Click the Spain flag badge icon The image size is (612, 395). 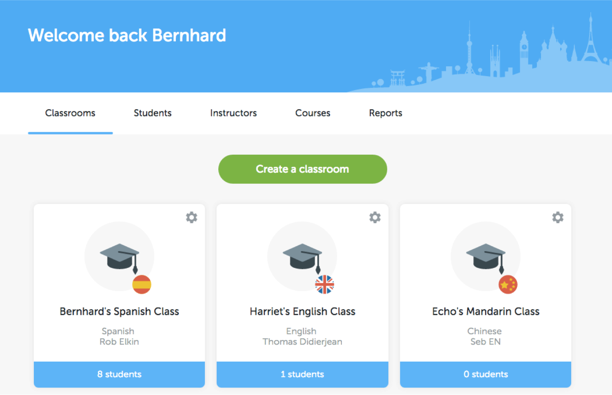(x=142, y=284)
